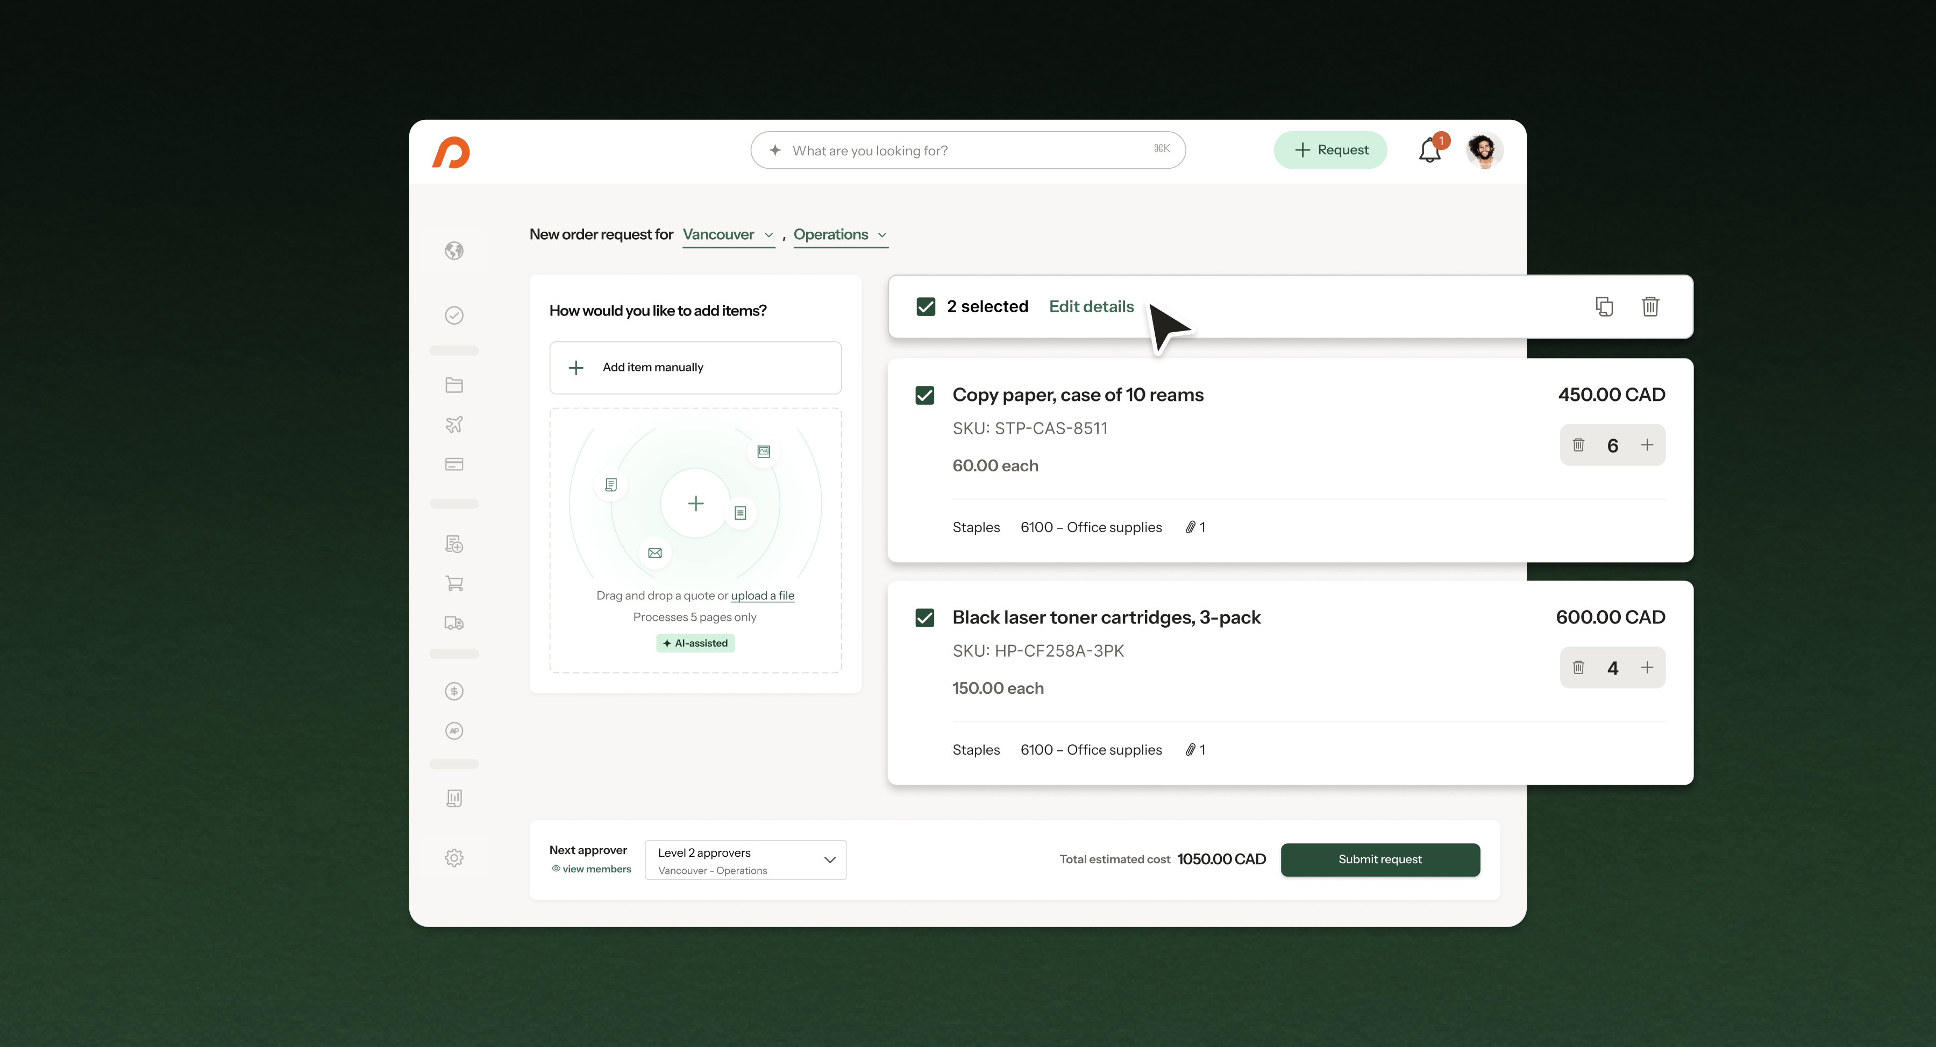Click the envelope icon in drop zone
The image size is (1936, 1047).
pyautogui.click(x=654, y=553)
